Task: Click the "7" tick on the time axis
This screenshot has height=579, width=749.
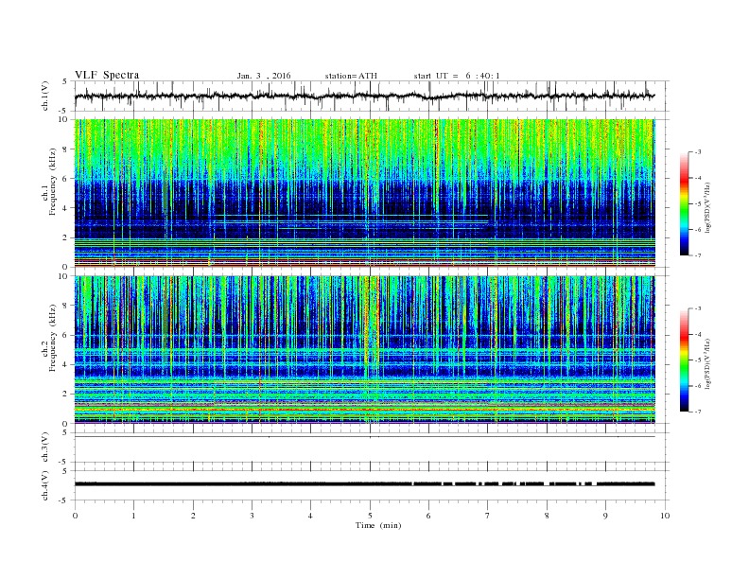Action: pos(488,516)
